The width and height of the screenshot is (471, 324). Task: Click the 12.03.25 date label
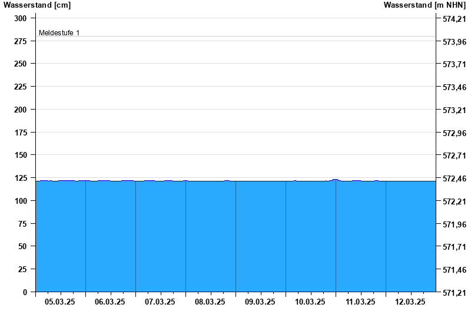point(410,302)
